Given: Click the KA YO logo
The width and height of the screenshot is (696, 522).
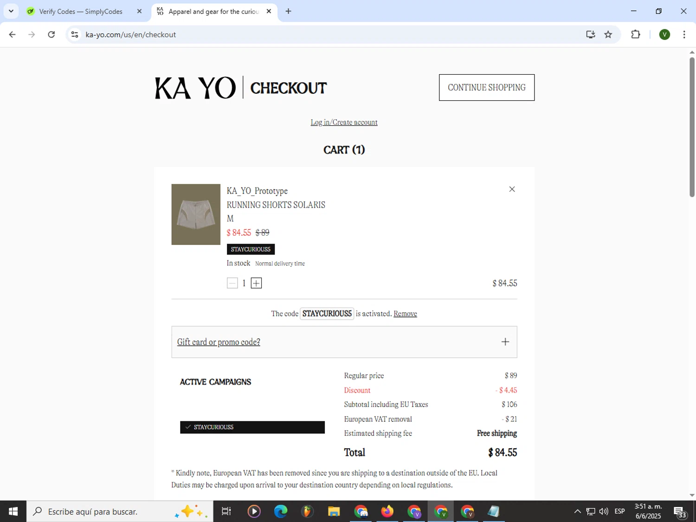Looking at the screenshot, I should pyautogui.click(x=195, y=88).
